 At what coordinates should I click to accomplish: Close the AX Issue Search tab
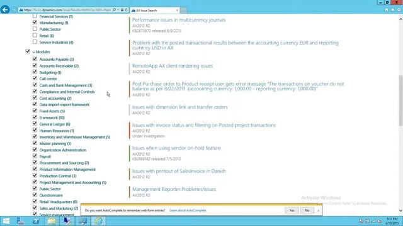pos(177,10)
